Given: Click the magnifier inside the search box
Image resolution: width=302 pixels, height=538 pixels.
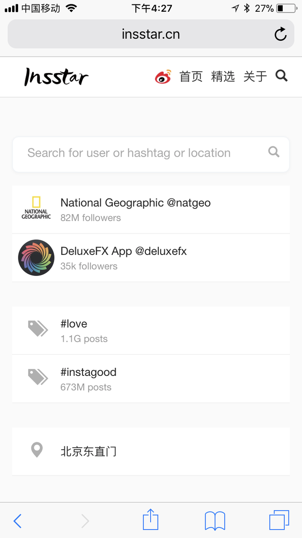Looking at the screenshot, I should point(274,152).
